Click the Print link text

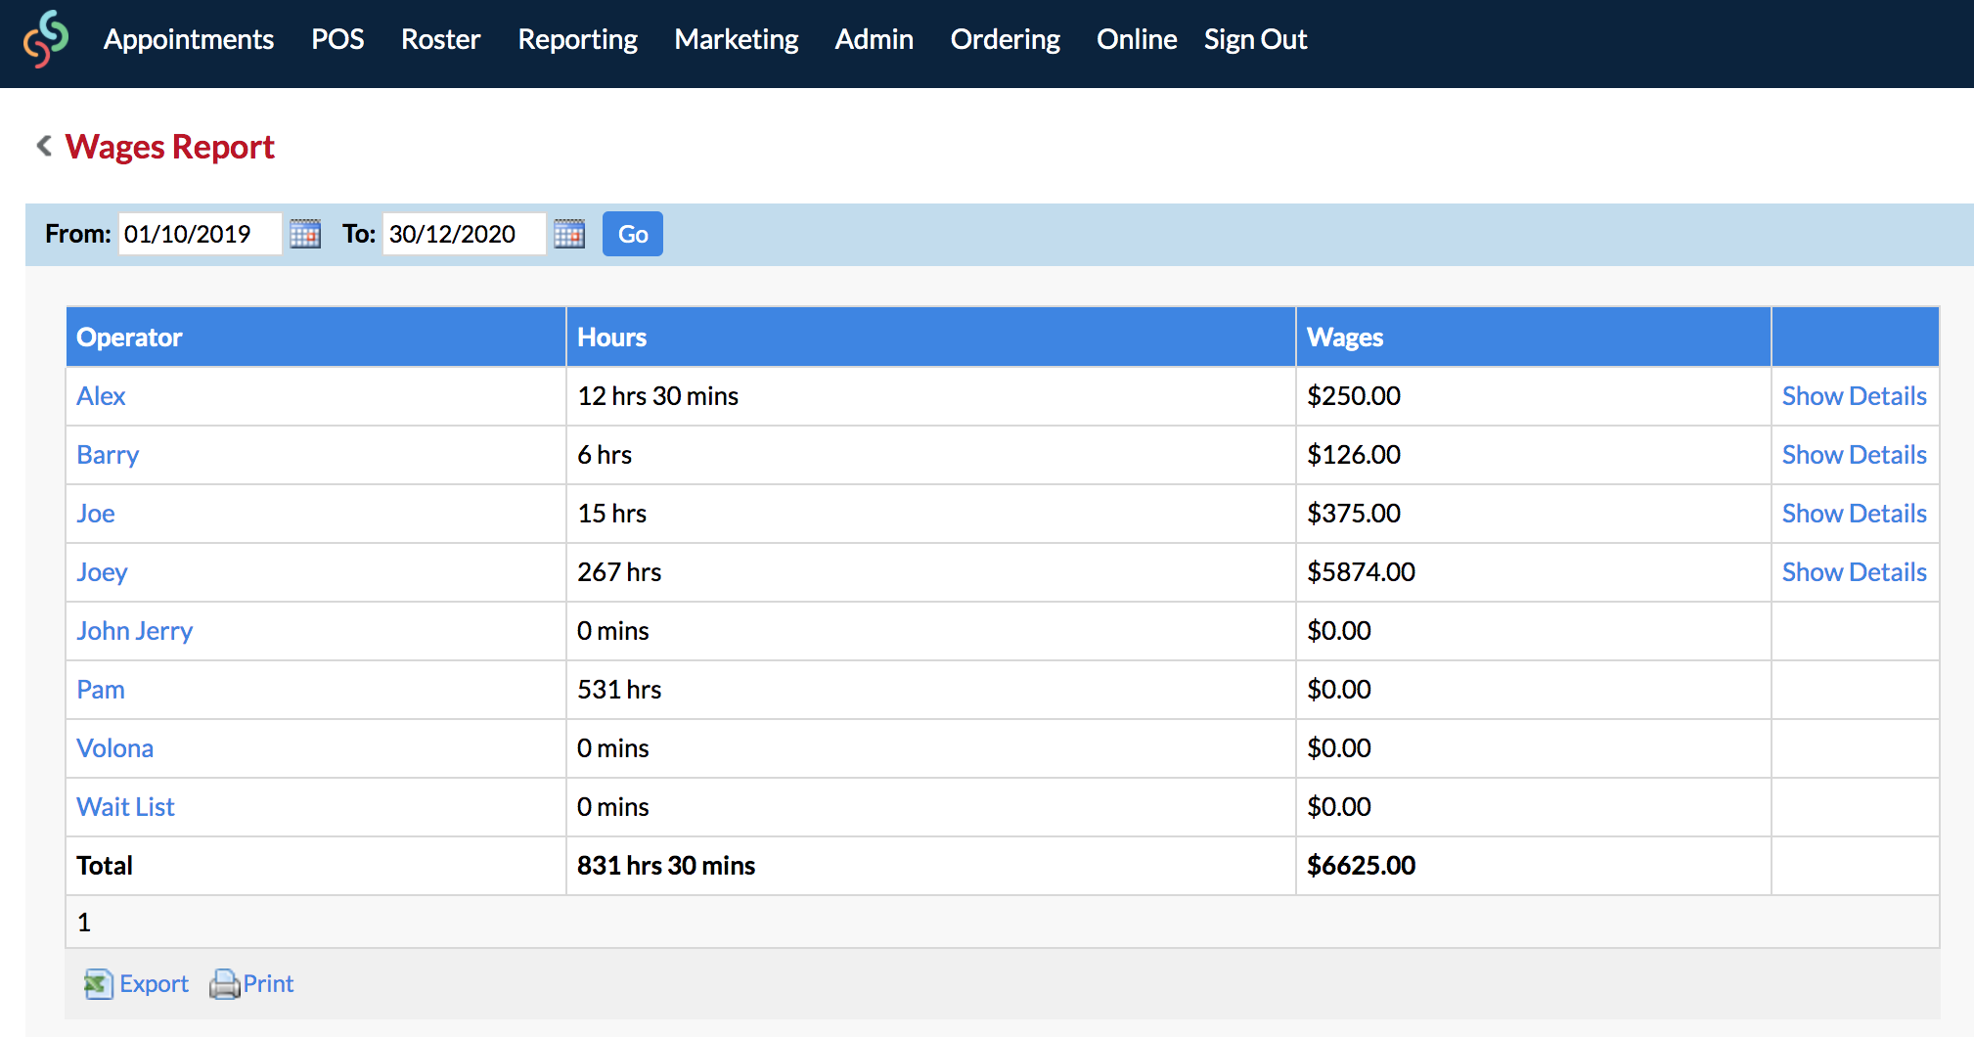[268, 984]
